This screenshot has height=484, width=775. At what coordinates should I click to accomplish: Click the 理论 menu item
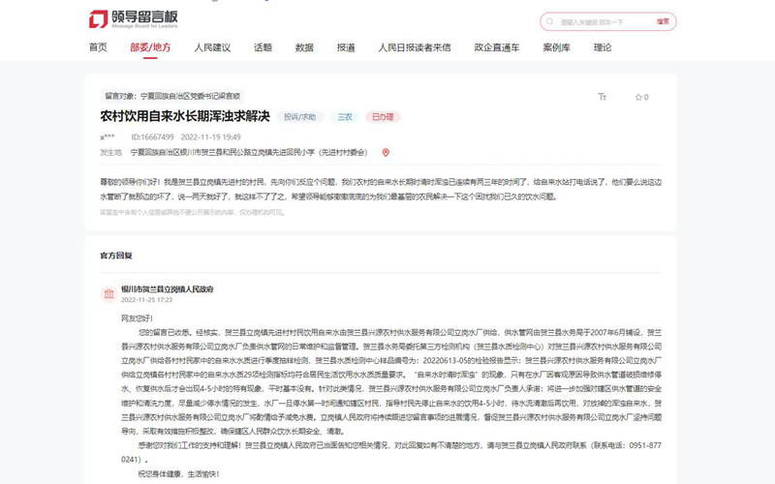(603, 46)
